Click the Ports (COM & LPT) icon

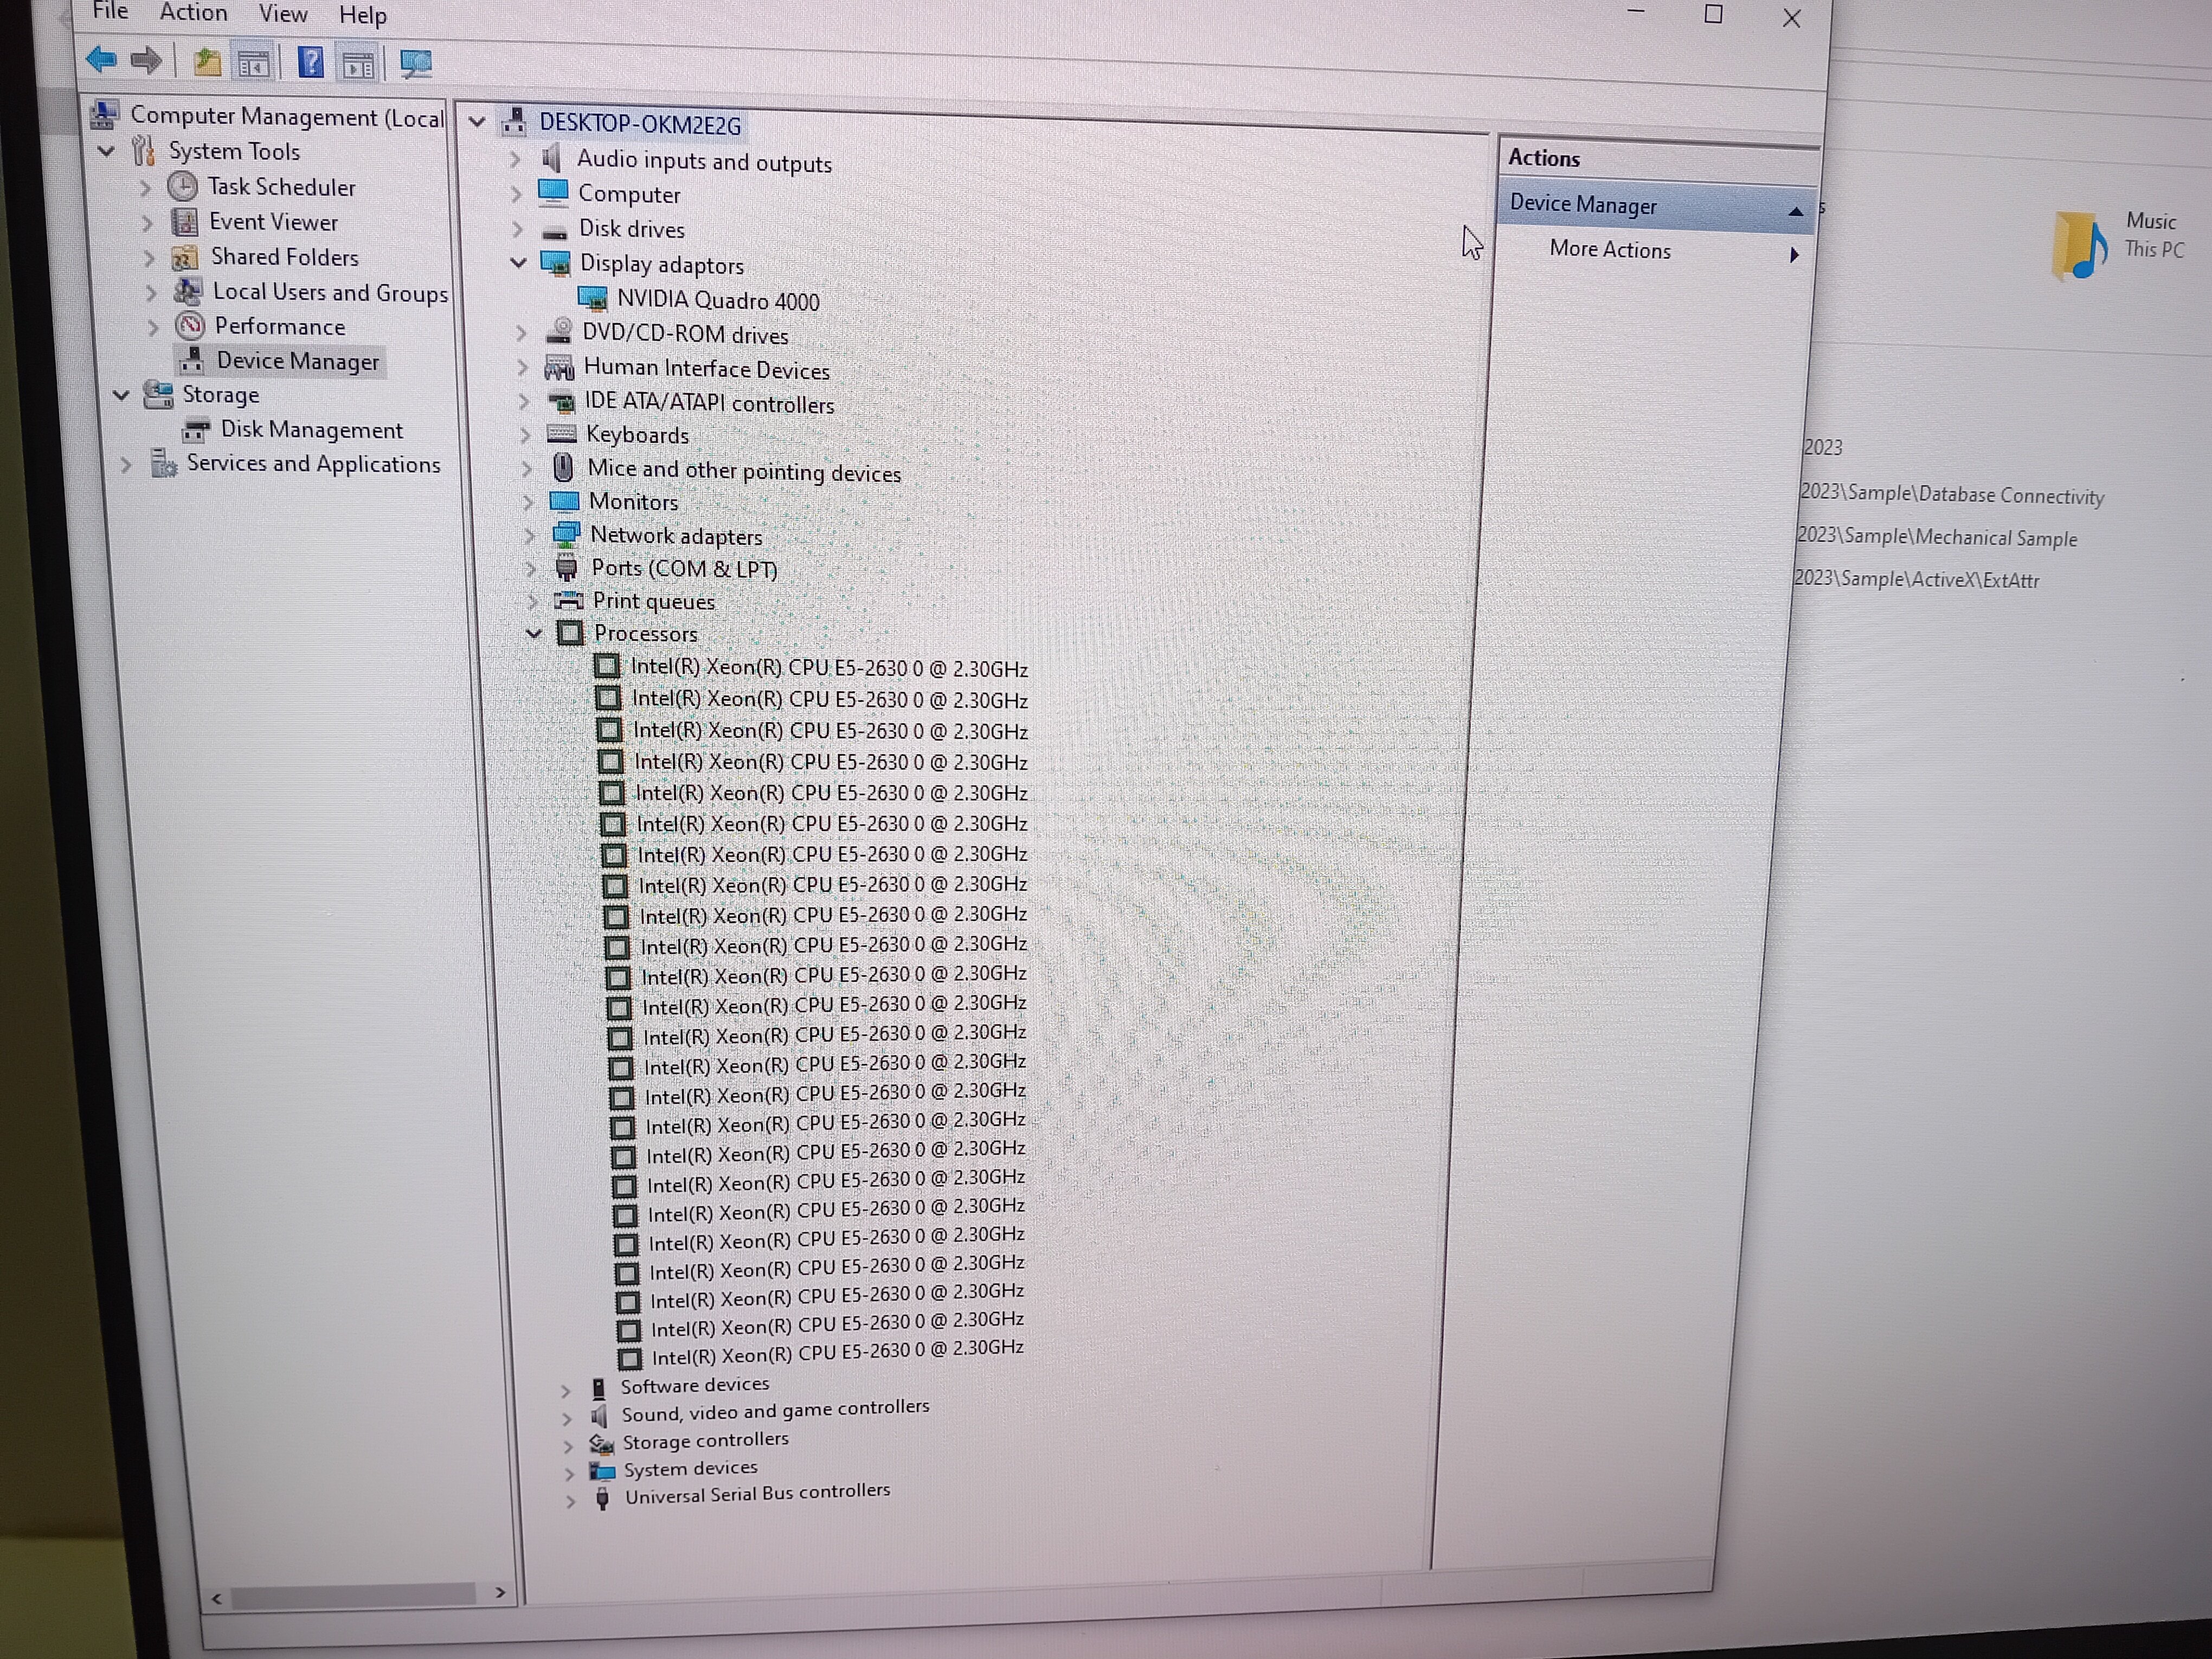tap(566, 568)
